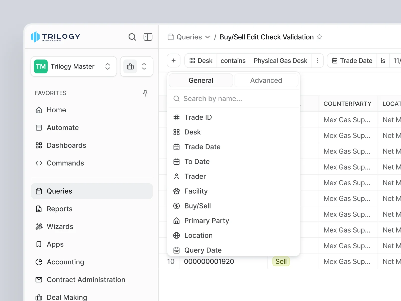Viewport: 401px width, 301px height.
Task: Click the FAVORITES section label
Action: coord(51,93)
